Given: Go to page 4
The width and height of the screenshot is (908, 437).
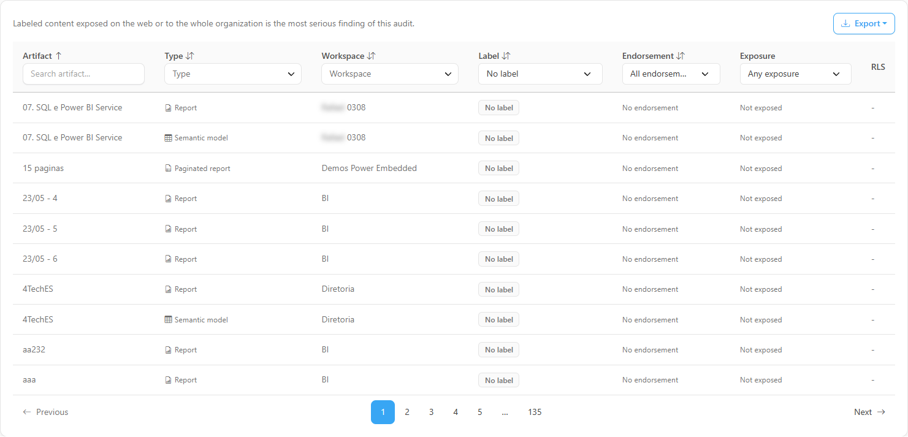Looking at the screenshot, I should 456,412.
